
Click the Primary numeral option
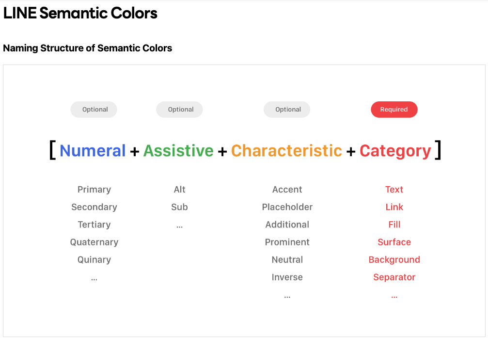[94, 190]
